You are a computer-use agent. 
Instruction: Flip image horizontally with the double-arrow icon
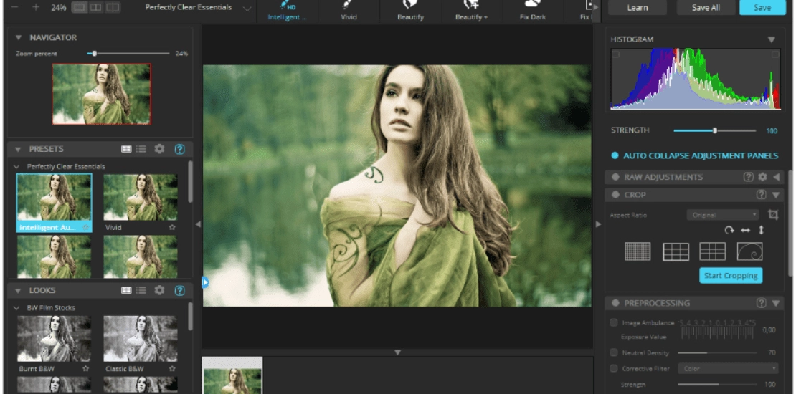[745, 230]
